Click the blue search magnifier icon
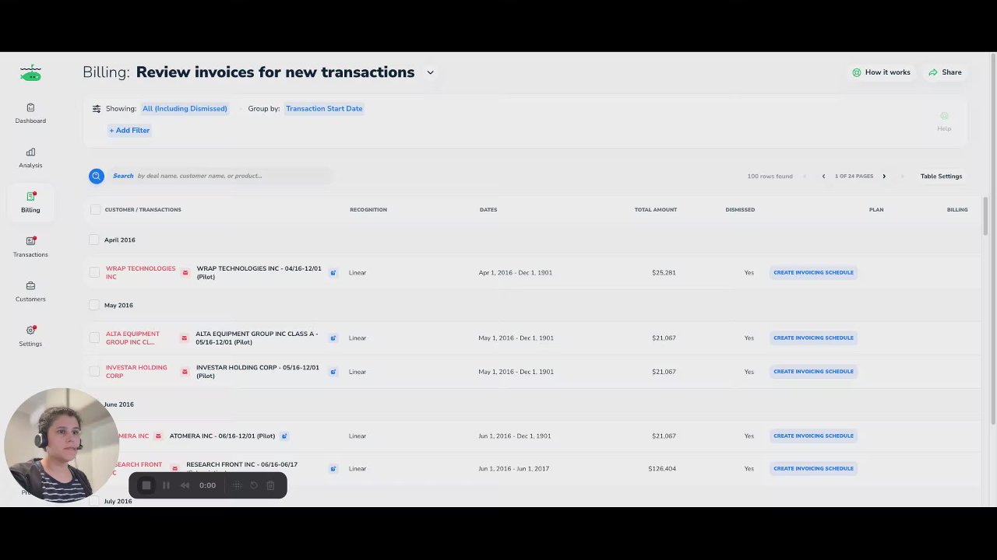 (x=96, y=176)
